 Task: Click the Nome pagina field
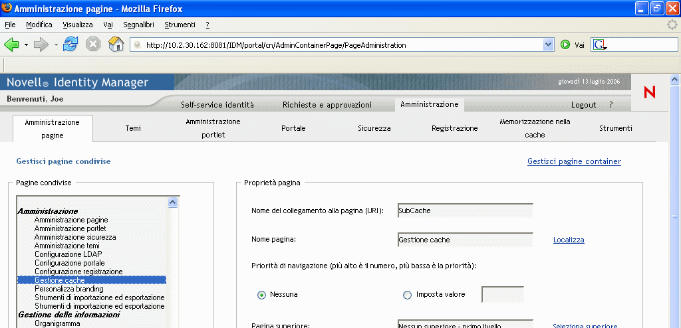point(465,240)
